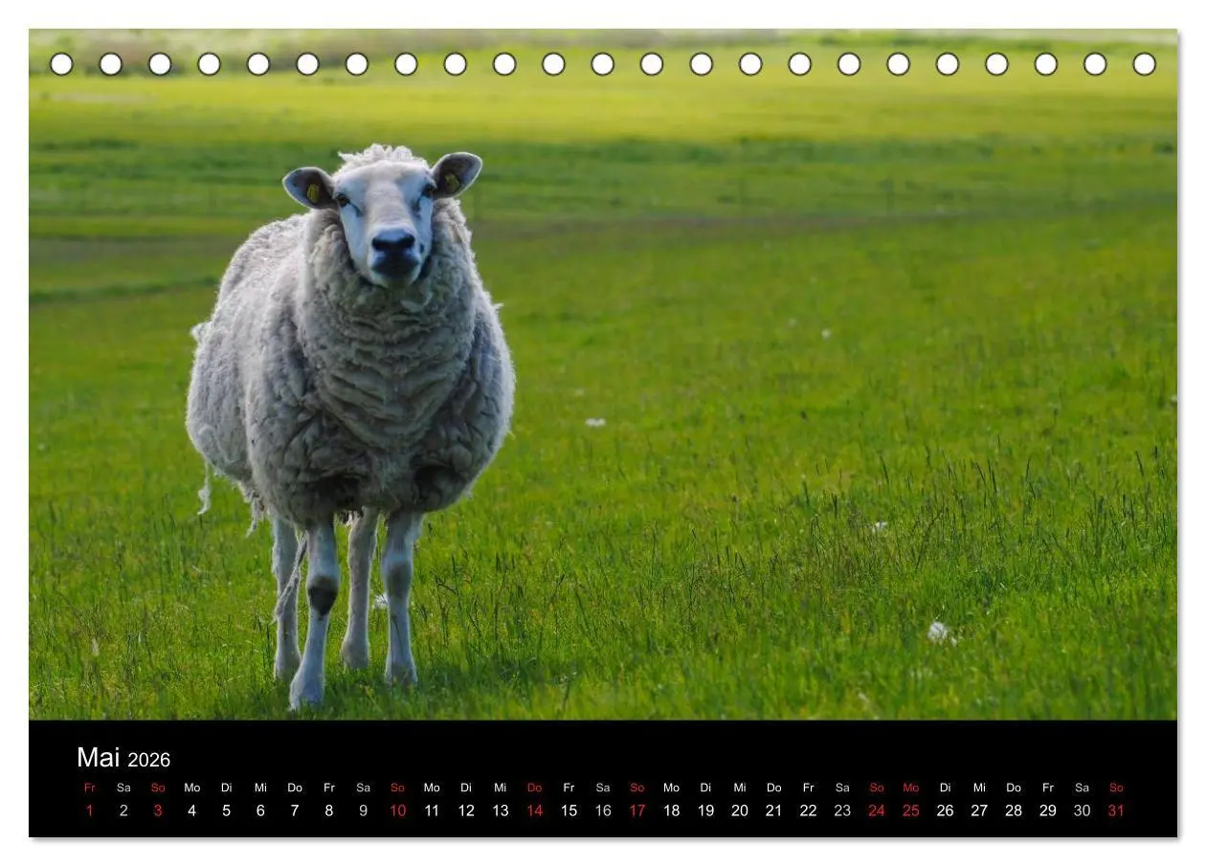1206x866 pixels.
Task: Click date 6 in the calendar strip
Action: pyautogui.click(x=260, y=811)
